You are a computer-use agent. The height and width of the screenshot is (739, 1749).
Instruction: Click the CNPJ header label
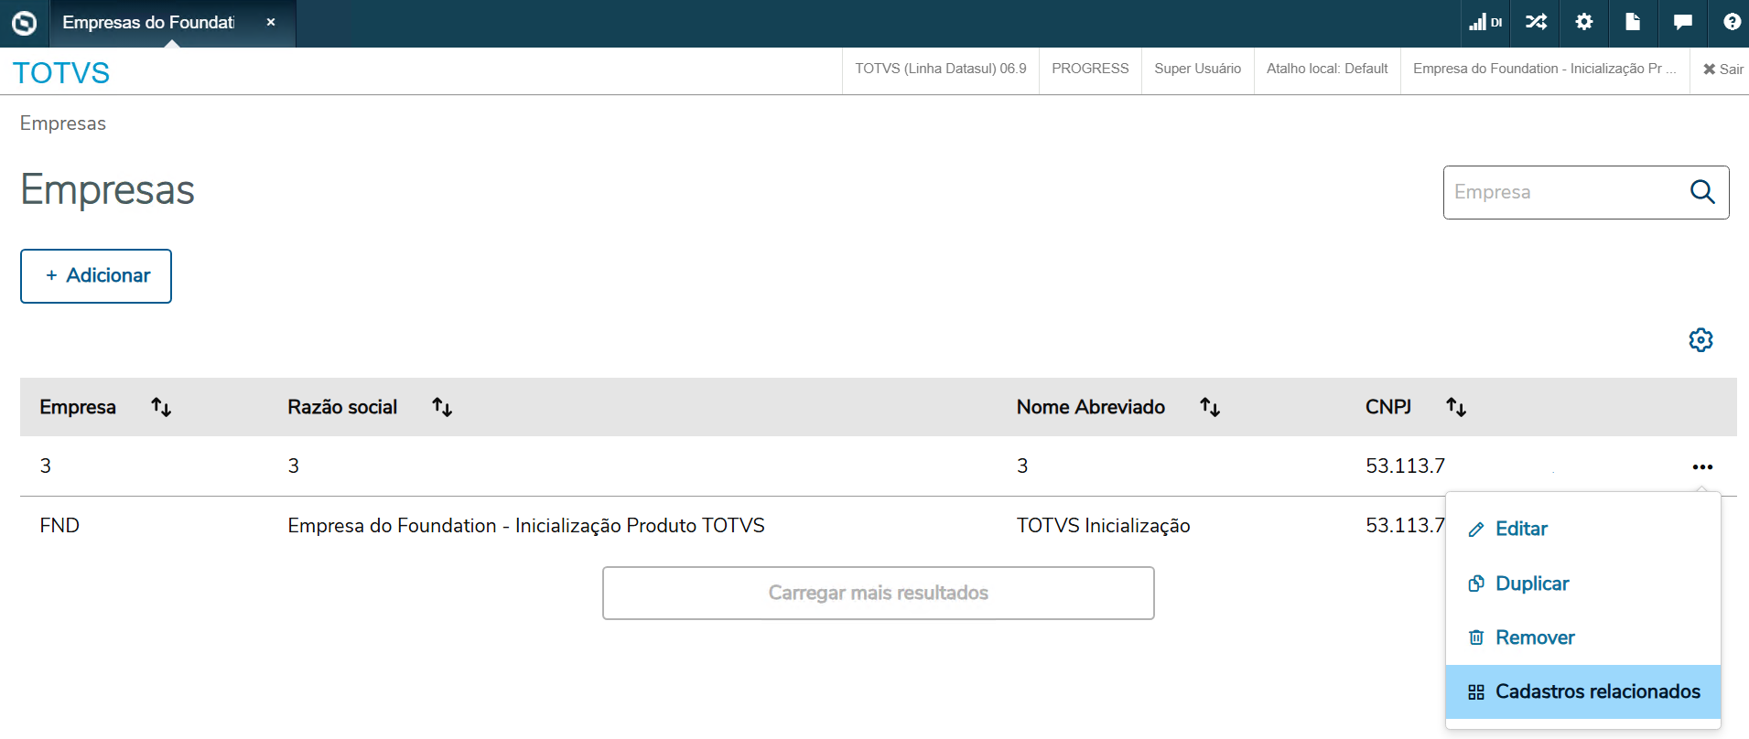pos(1388,407)
